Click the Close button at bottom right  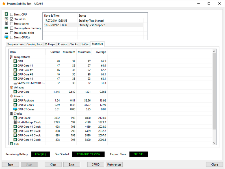(x=215, y=164)
